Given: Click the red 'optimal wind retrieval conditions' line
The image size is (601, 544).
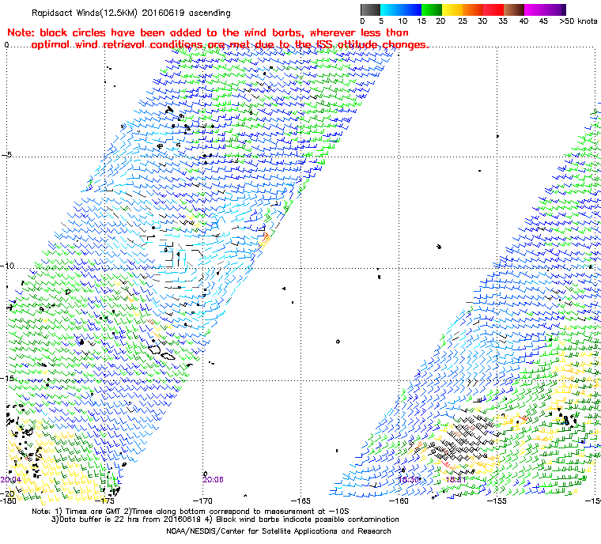Looking at the screenshot, I should [x=229, y=45].
